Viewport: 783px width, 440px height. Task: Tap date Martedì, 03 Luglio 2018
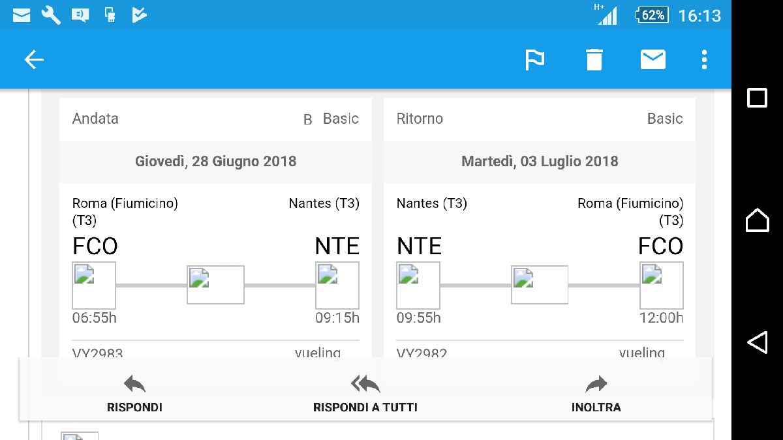(x=540, y=161)
